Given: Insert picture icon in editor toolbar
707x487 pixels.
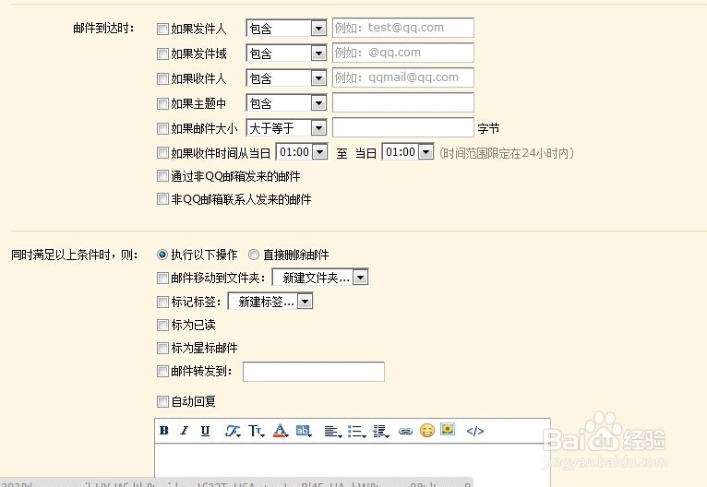Looking at the screenshot, I should tap(448, 429).
